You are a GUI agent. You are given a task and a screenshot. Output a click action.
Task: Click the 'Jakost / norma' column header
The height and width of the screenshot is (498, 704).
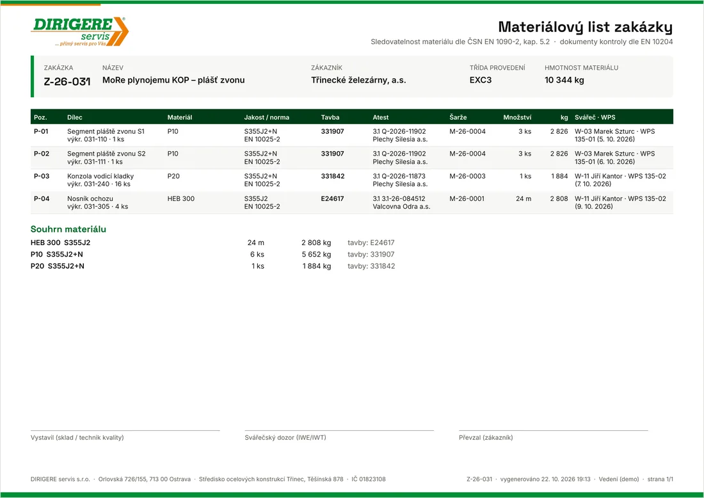click(x=267, y=117)
